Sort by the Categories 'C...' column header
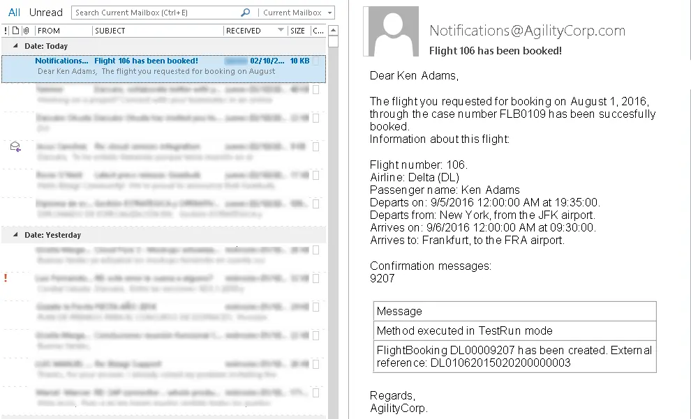 (318, 31)
